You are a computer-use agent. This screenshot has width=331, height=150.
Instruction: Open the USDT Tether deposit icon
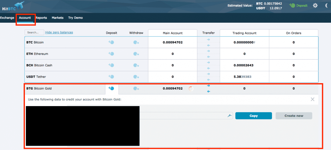point(111,77)
